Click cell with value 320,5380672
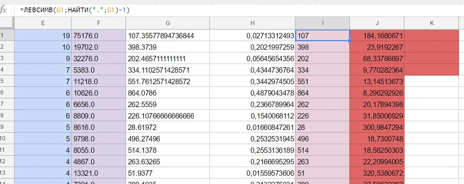This screenshot has height=184, width=464. tap(377, 173)
